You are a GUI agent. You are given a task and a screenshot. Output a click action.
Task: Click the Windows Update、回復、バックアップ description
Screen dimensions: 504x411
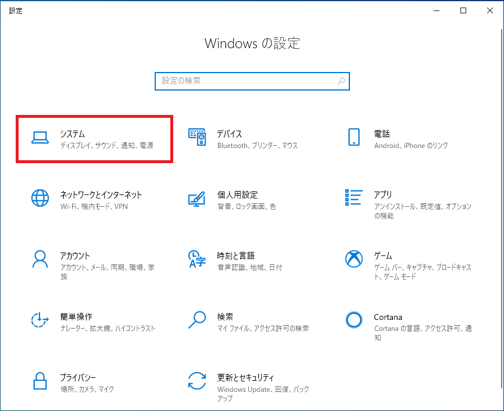coord(263,394)
